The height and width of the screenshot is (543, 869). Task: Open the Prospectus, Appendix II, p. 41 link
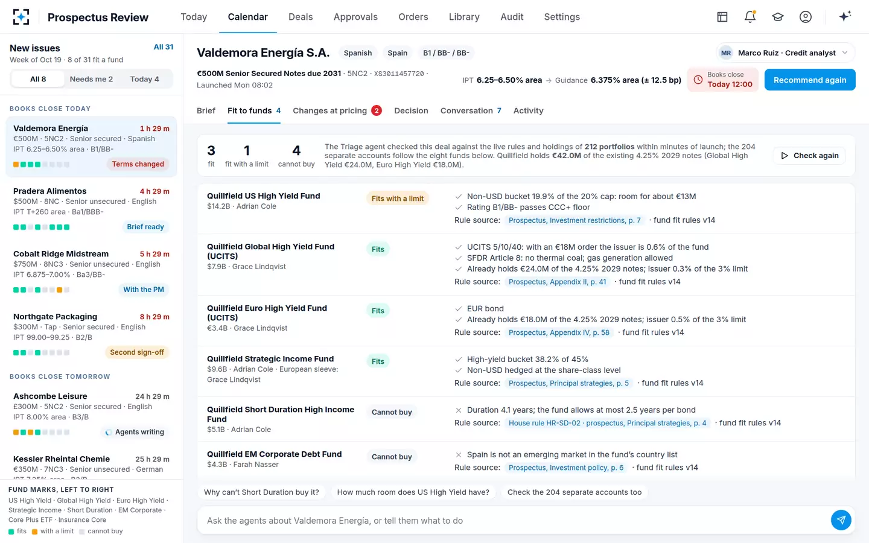[557, 282]
